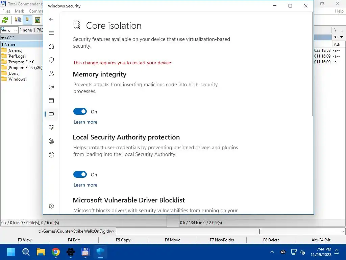Open Total Commander Mark menu

(19, 11)
